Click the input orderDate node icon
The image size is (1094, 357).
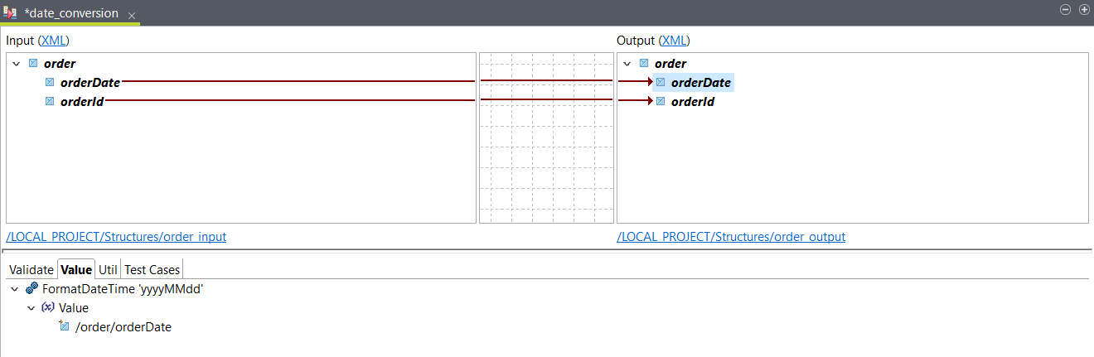[x=50, y=82]
